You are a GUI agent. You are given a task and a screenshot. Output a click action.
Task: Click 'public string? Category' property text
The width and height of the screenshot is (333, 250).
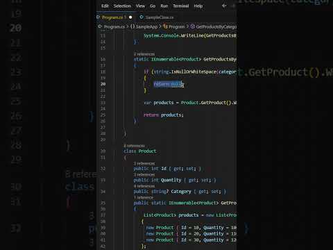[162, 192]
